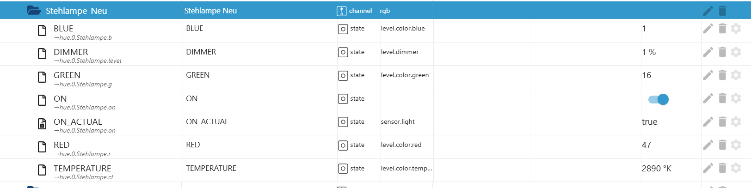The width and height of the screenshot is (751, 188).
Task: Select the ON_ACTUAL locked state item
Action: (x=78, y=122)
